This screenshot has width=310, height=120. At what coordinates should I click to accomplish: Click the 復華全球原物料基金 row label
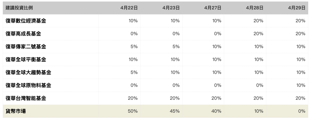28,86
